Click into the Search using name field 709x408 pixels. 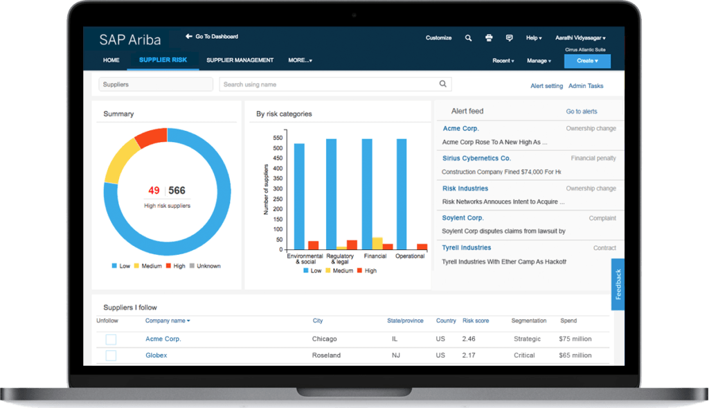coord(336,84)
